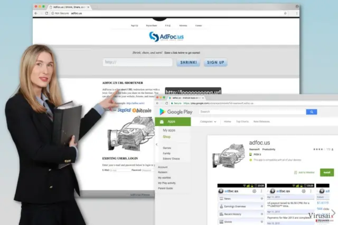This screenshot has height=225, width=338.
Task: Collapse the Google Play sidebar arrow
Action: tap(157, 144)
